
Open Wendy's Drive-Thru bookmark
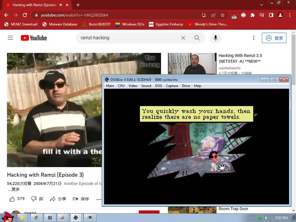208,24
